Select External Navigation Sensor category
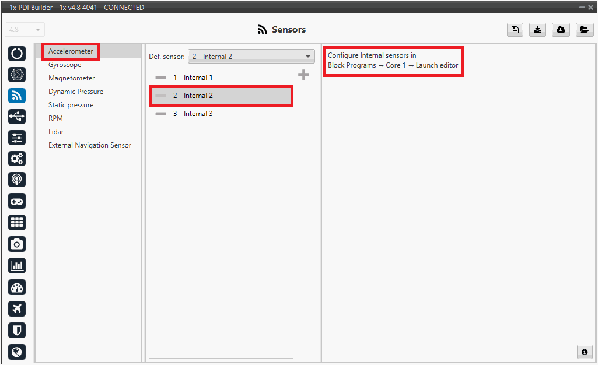 (90, 145)
